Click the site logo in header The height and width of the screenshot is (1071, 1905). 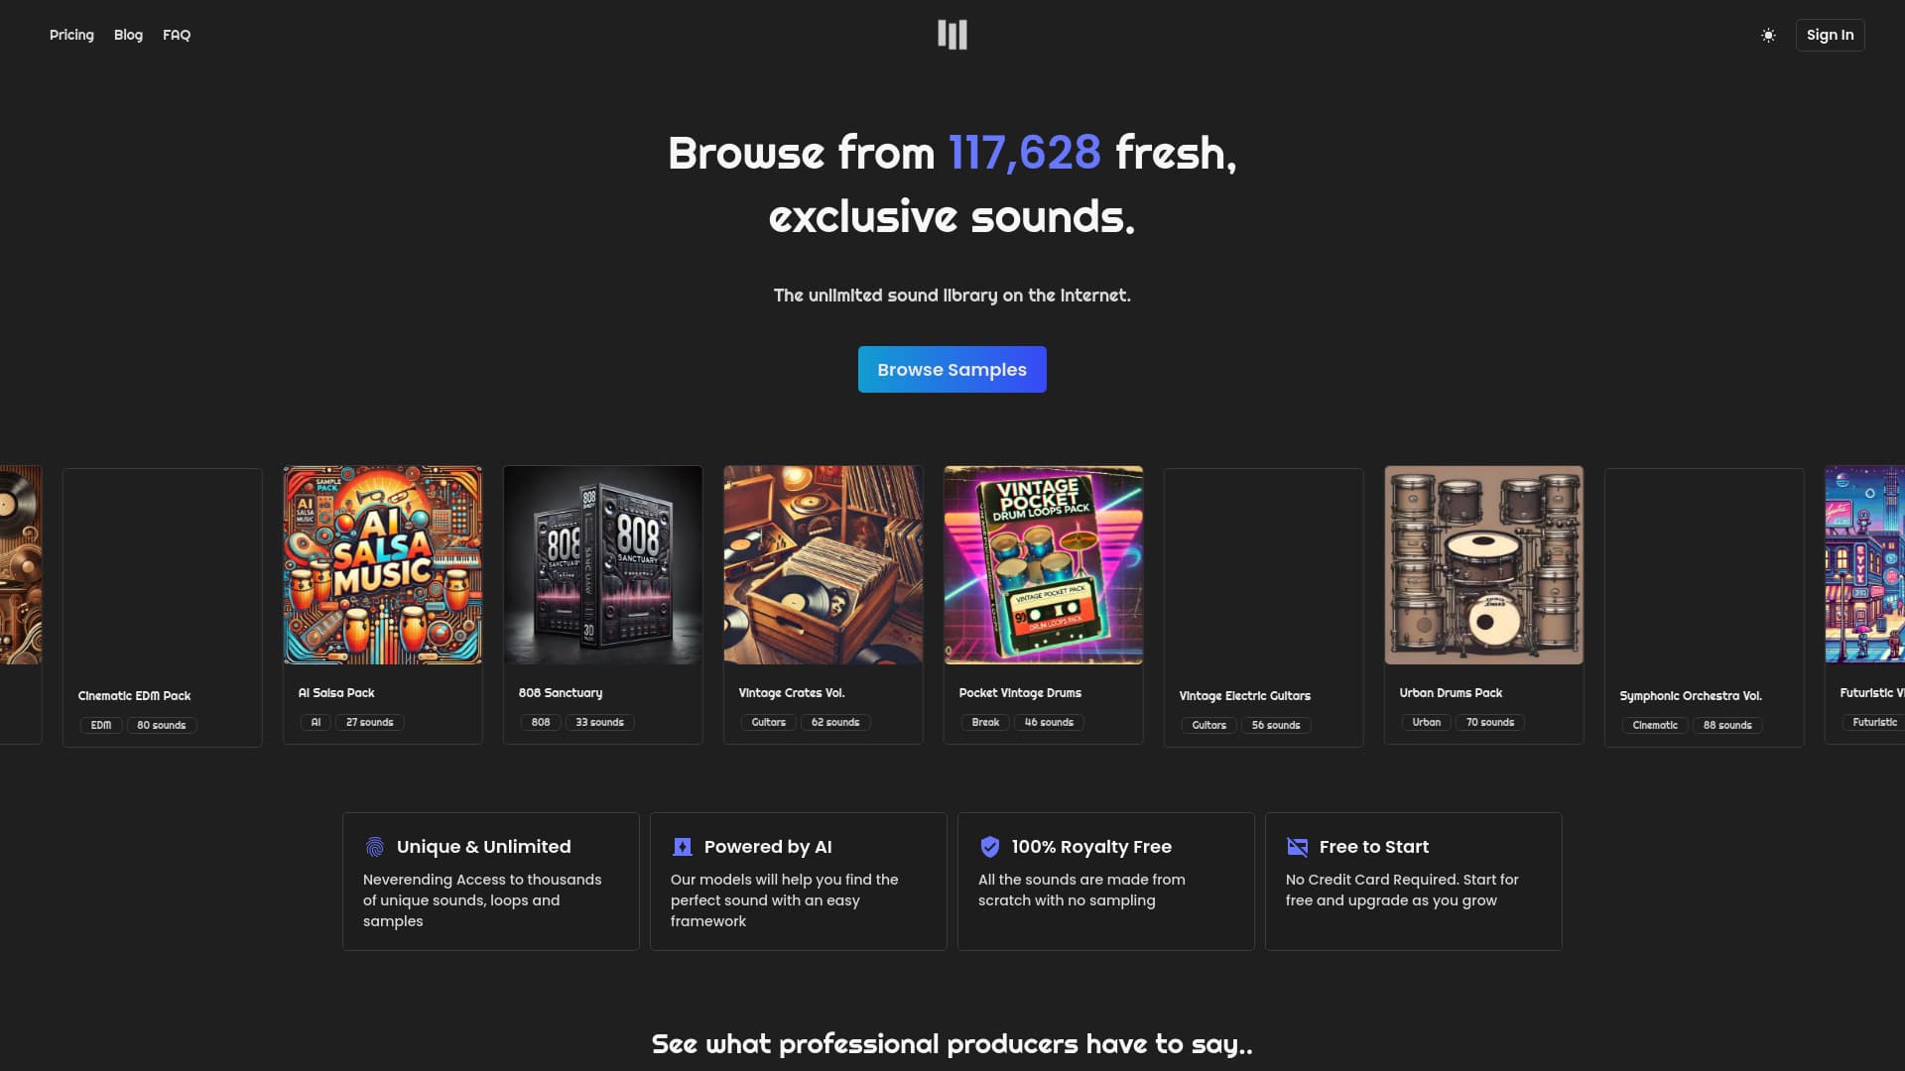[952, 35]
